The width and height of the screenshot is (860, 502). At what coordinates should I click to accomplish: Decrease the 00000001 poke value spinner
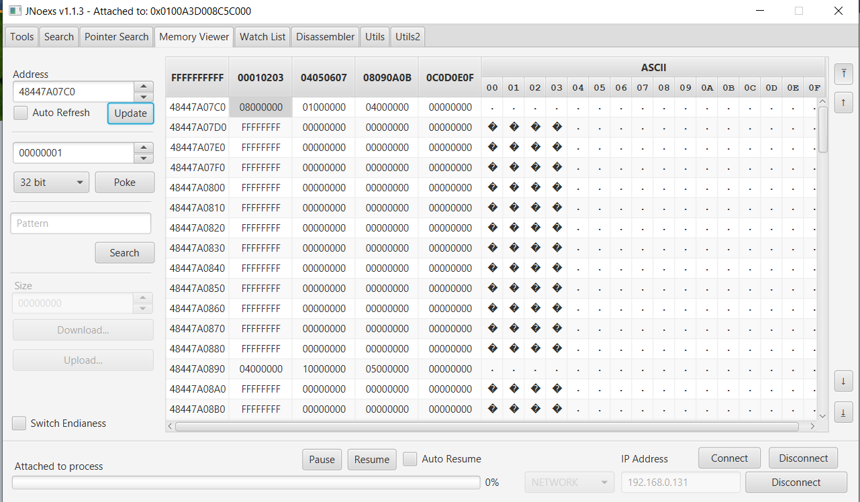(x=143, y=158)
